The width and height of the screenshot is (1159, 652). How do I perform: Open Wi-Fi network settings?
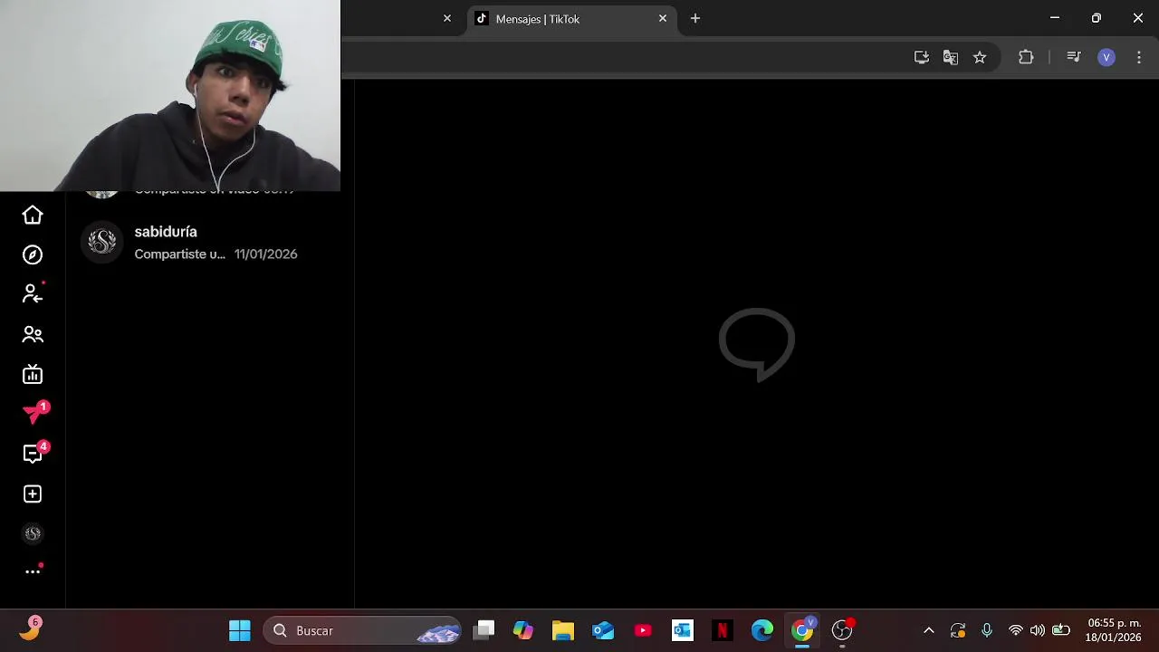(1016, 630)
